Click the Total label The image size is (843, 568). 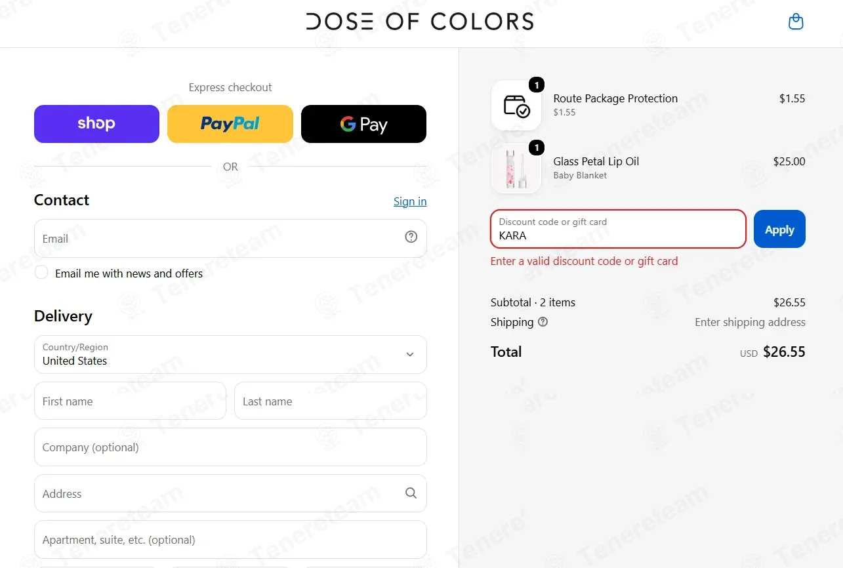click(506, 352)
